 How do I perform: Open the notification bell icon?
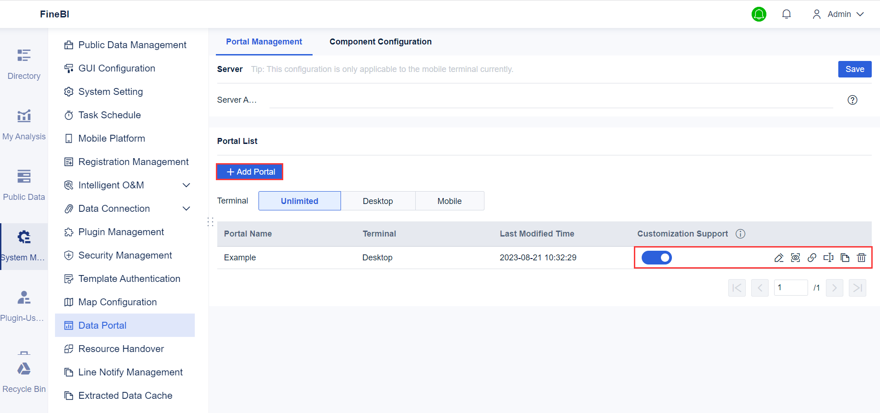coord(786,14)
